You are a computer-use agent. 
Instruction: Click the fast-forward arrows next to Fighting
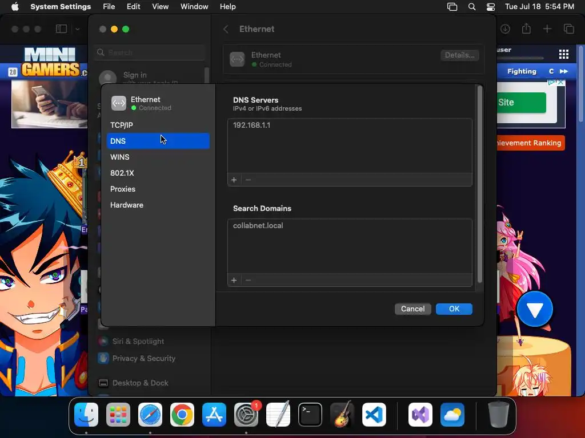[564, 71]
